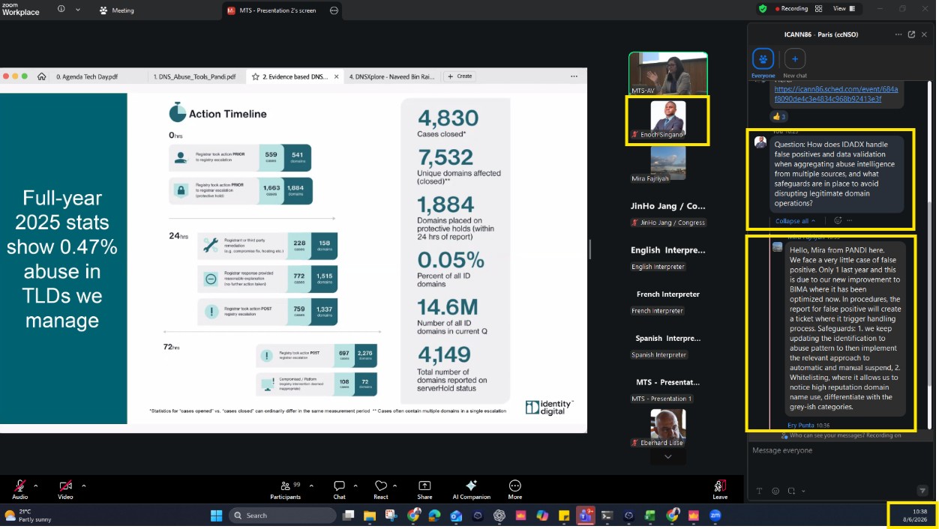The image size is (939, 529).
Task: Select Enoch Singano's video thumbnail
Action: point(667,120)
